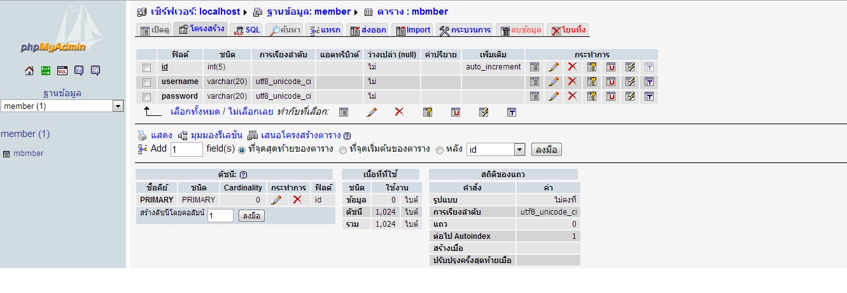
Task: Browse distinct values icon for username row
Action: [535, 82]
